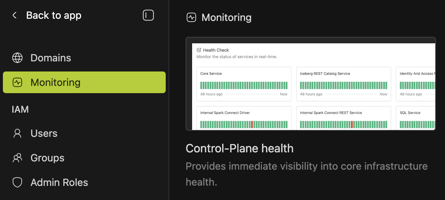Open the Users label under IAM

coord(44,133)
